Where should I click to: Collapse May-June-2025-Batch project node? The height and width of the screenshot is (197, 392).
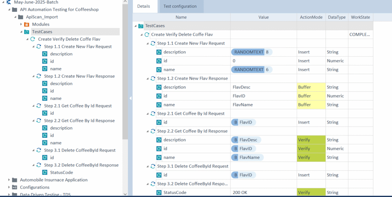[3, 2]
